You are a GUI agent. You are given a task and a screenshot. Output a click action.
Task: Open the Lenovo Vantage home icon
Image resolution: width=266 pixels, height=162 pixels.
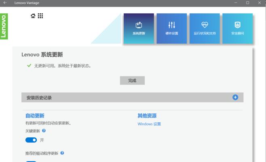tap(33, 16)
